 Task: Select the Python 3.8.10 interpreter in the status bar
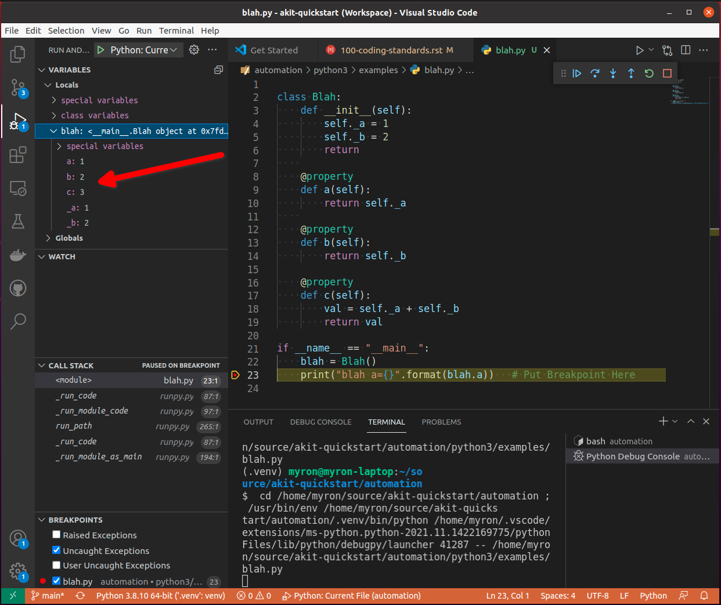(160, 595)
